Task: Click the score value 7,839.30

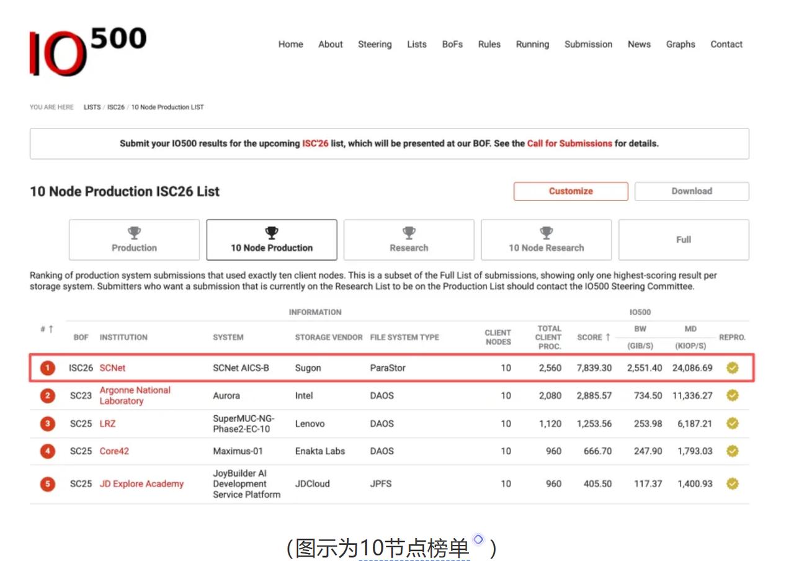Action: (x=594, y=368)
